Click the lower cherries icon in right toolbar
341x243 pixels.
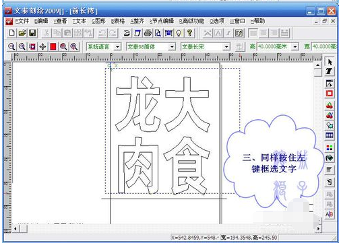330,115
